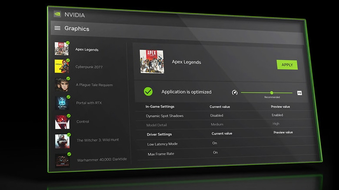
Task: Click the green check badge on Portal with RTX
Action: tap(68, 97)
